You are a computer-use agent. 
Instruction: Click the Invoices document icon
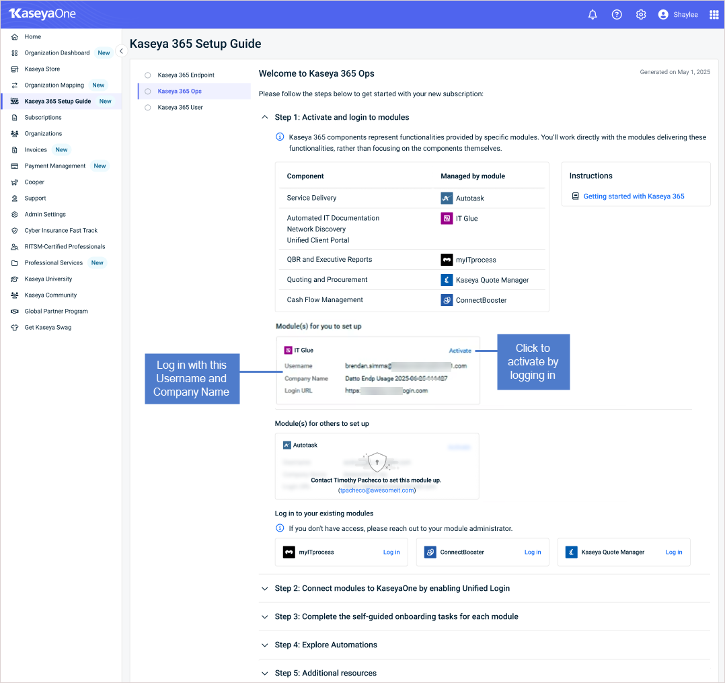[14, 150]
